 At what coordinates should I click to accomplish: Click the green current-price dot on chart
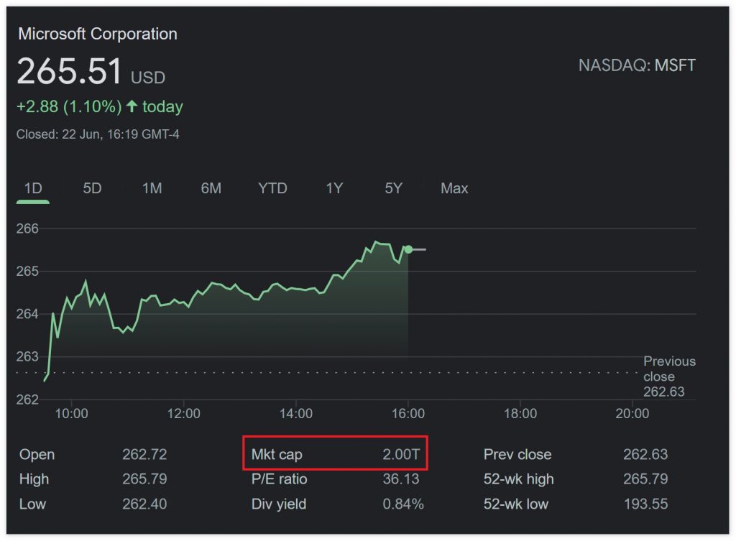tap(408, 249)
